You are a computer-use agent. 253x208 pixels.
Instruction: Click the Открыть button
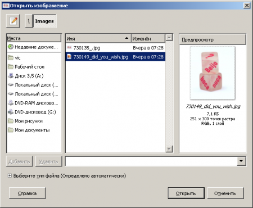click(186, 193)
